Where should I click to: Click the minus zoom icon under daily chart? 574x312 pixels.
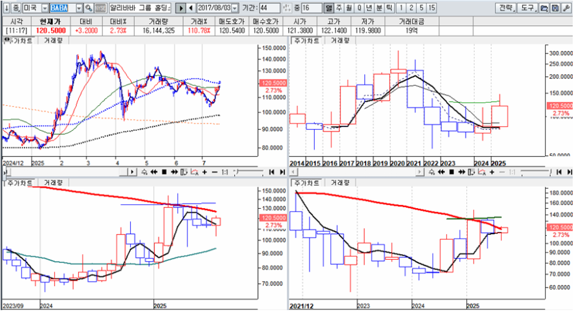point(215,172)
